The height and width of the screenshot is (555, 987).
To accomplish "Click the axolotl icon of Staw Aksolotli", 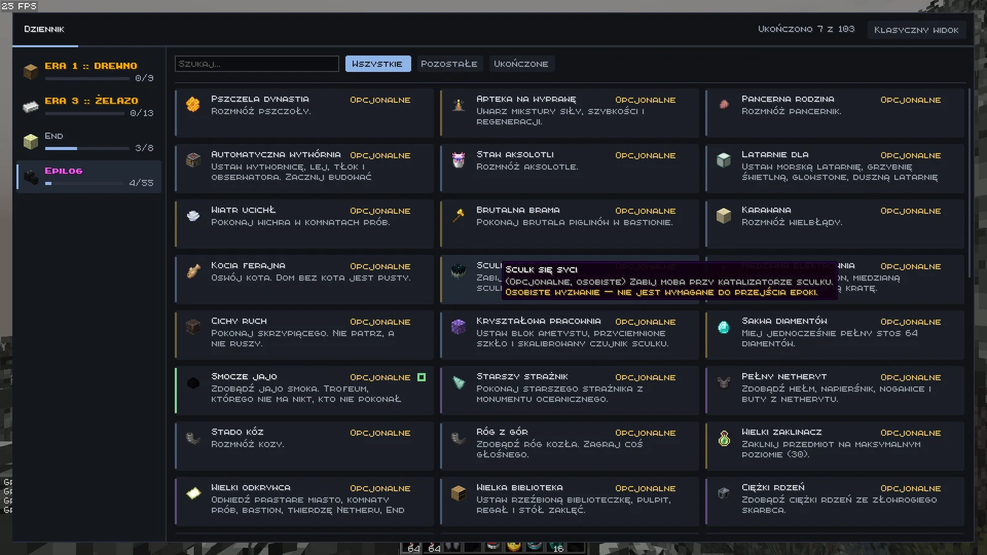I will [458, 160].
